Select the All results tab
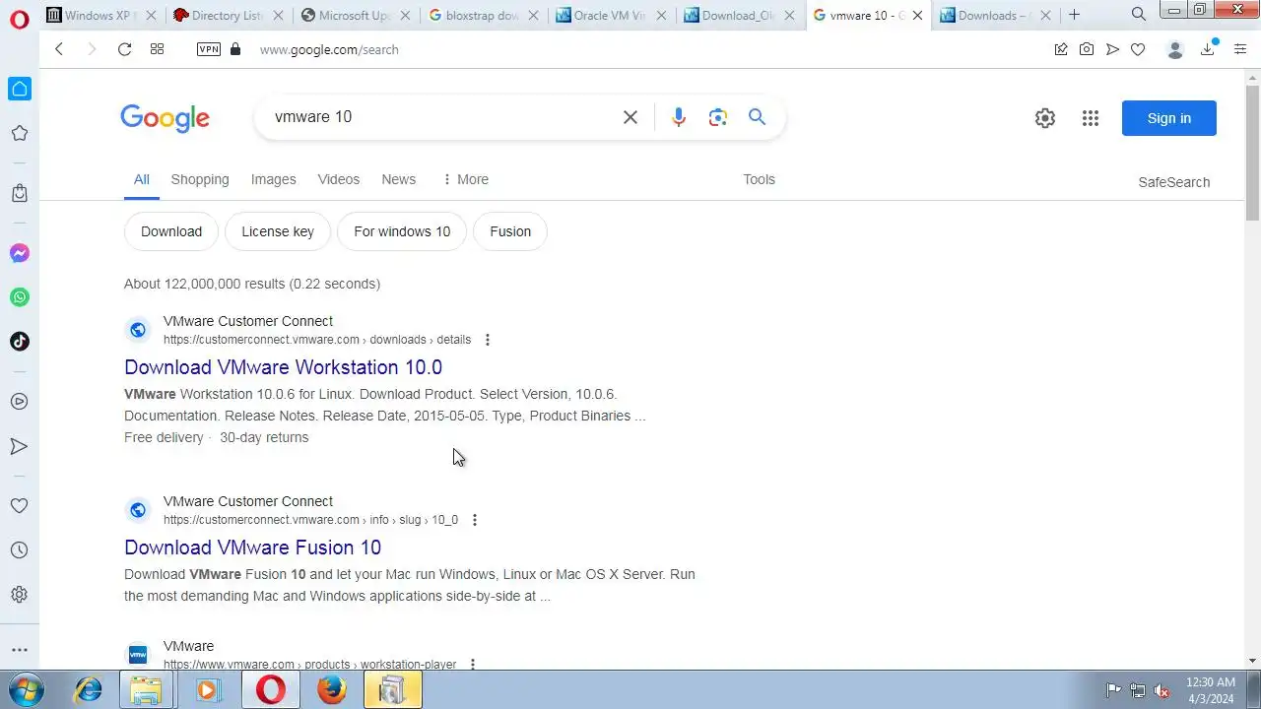 142,180
